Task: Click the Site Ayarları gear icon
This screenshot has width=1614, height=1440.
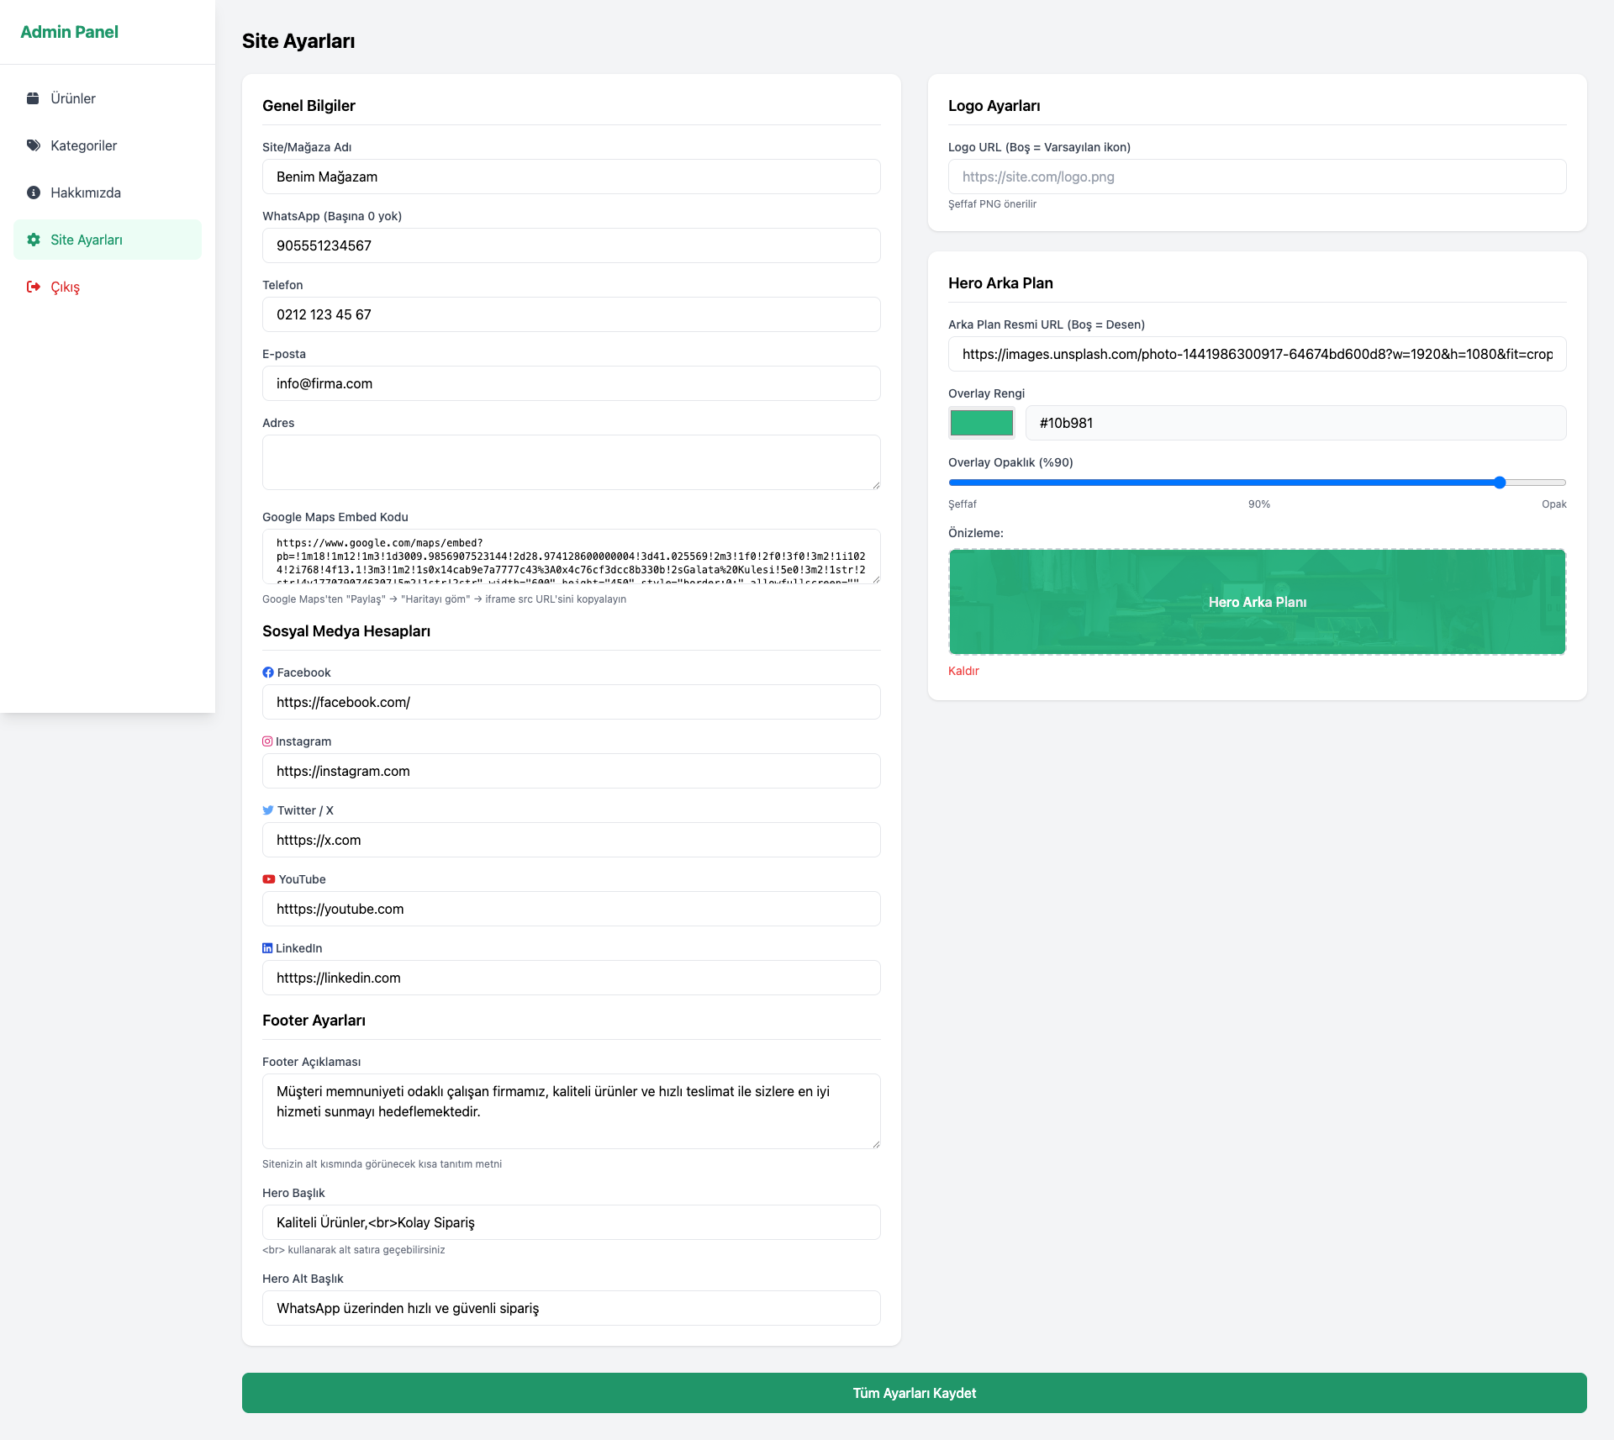Action: [33, 239]
